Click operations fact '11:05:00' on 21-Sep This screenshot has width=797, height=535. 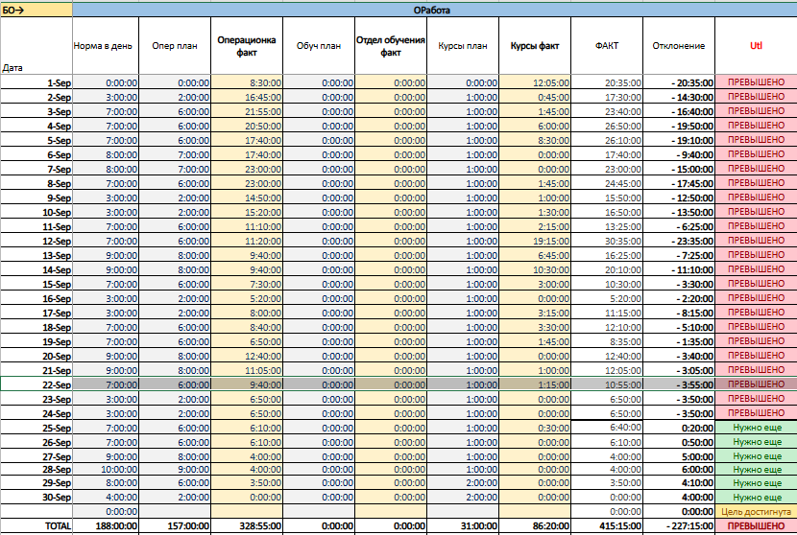[x=247, y=370]
